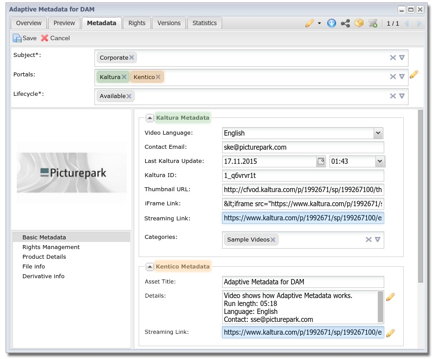The width and height of the screenshot is (435, 359).
Task: Open the Video Language dropdown
Action: [378, 133]
